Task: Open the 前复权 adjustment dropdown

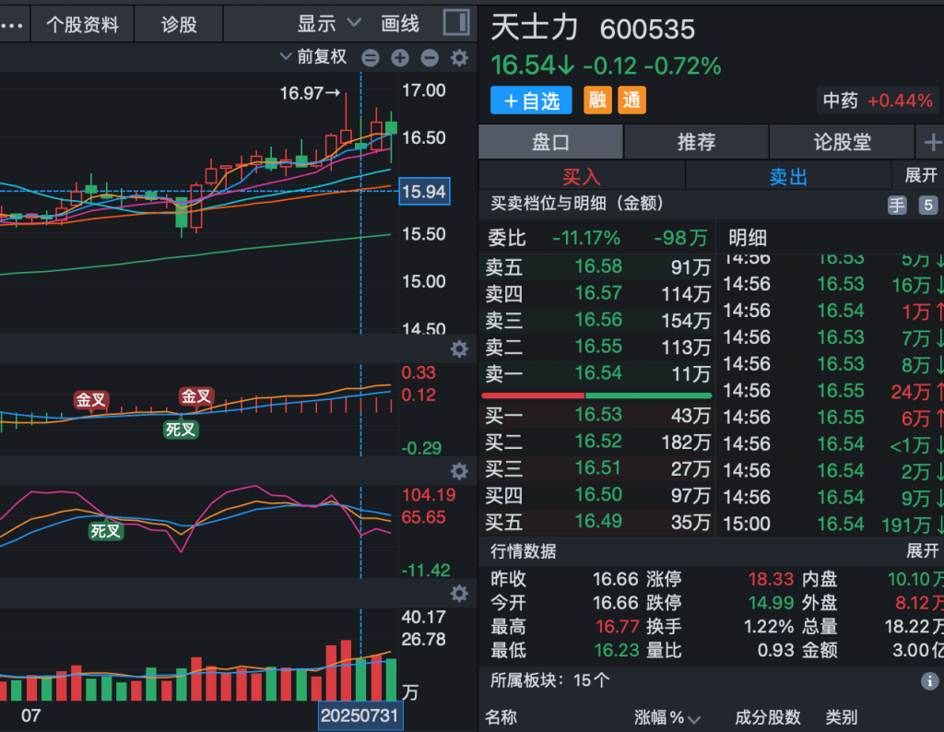Action: pyautogui.click(x=313, y=56)
